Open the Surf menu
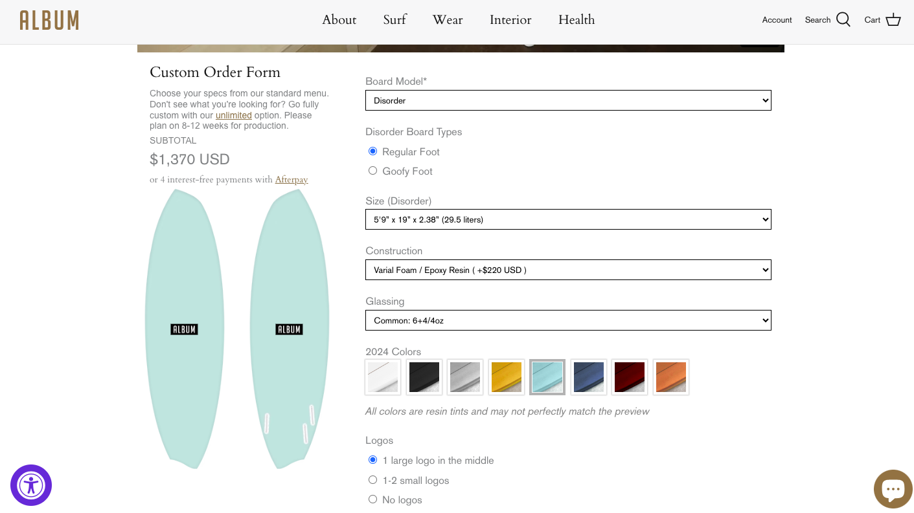This screenshot has height=513, width=914. [x=394, y=20]
